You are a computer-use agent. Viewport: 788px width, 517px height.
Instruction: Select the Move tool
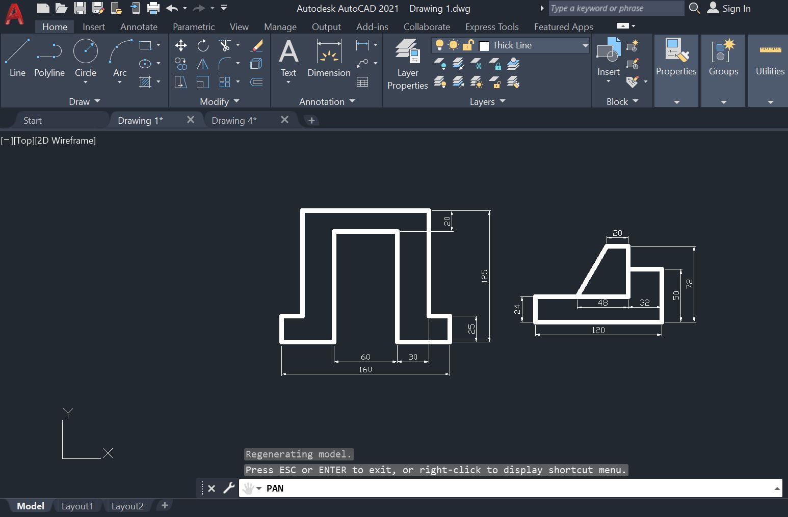(180, 45)
